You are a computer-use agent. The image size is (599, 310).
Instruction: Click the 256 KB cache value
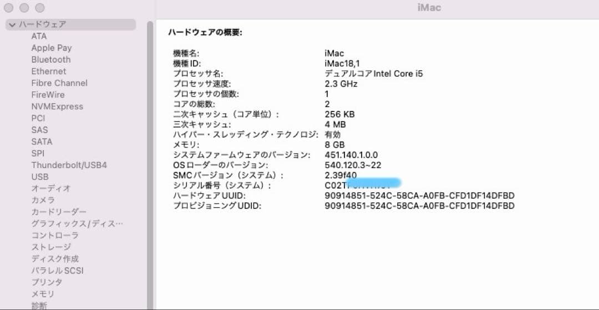(339, 114)
